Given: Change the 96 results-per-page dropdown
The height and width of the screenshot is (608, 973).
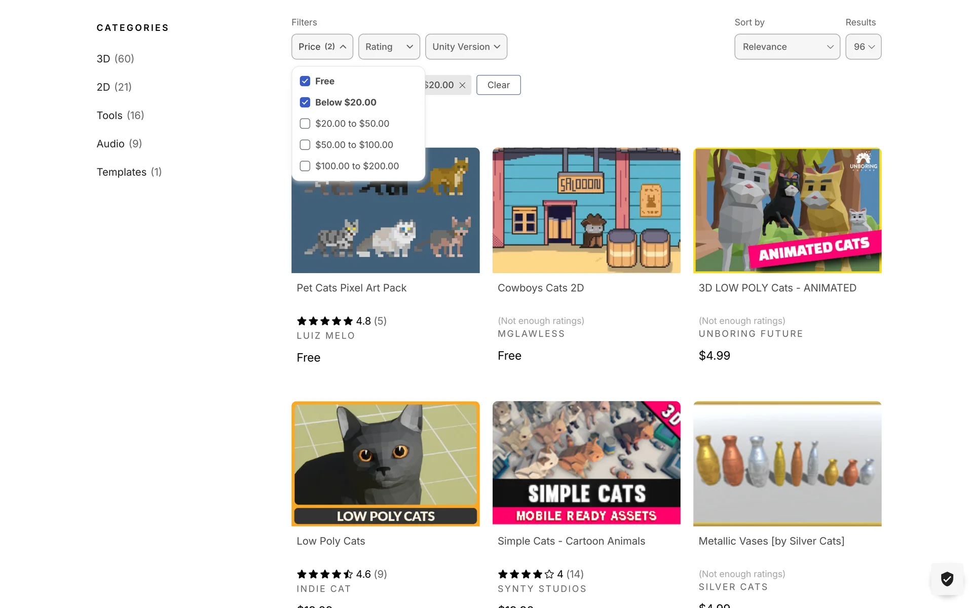Looking at the screenshot, I should coord(863,47).
